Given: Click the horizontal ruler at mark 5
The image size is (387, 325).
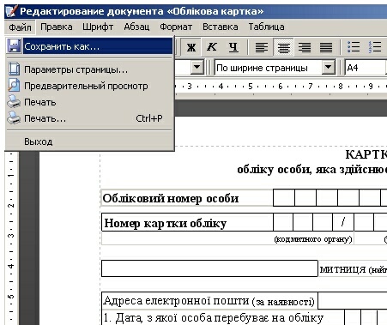Looking at the screenshot, I should [251, 86].
